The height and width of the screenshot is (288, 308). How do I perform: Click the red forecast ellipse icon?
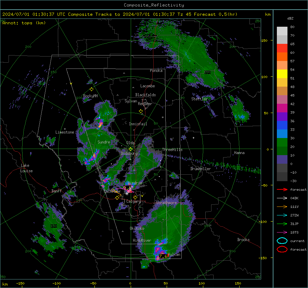282,249
